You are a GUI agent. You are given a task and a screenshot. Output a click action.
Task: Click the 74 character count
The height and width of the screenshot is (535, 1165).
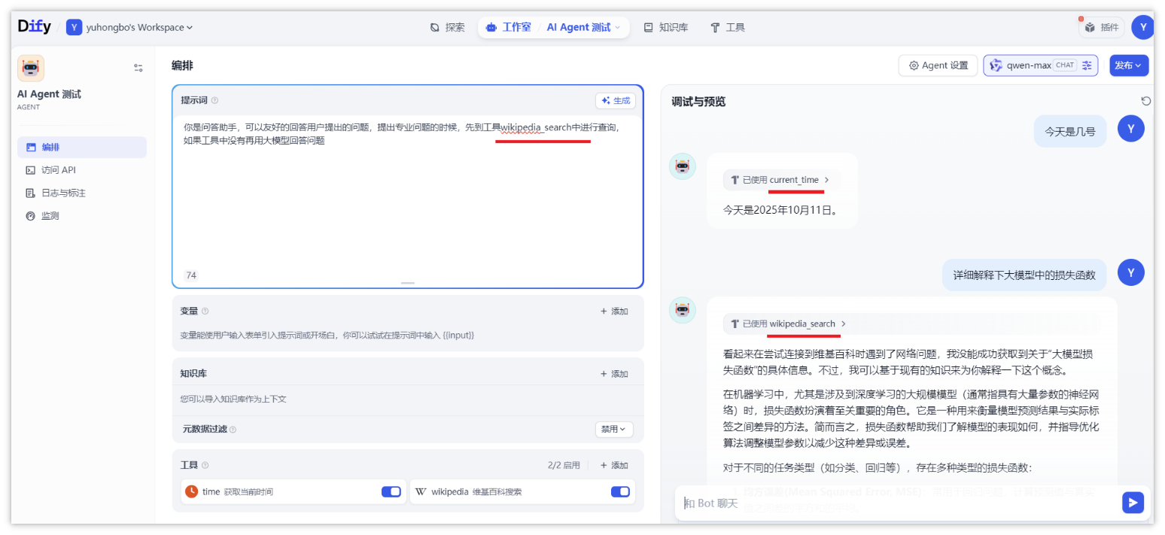(191, 275)
